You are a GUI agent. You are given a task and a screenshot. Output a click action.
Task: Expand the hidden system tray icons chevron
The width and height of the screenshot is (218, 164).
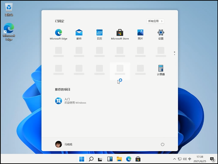point(174,159)
